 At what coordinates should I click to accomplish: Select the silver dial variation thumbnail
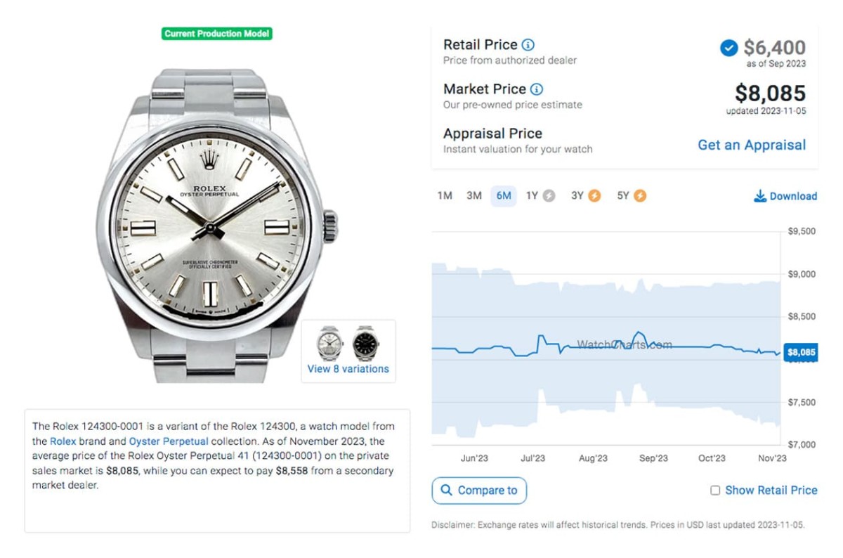[x=329, y=343]
